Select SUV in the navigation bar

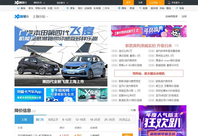coord(57,8)
